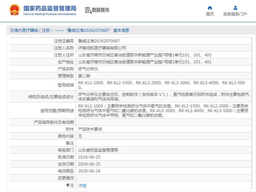Open the 数据查询 text label
This screenshot has height=192, width=256.
(x=100, y=10)
